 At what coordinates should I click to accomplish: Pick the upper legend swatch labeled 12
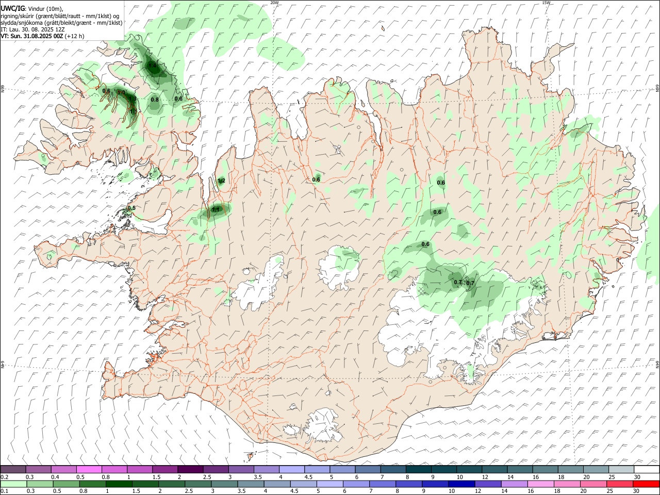point(494,469)
